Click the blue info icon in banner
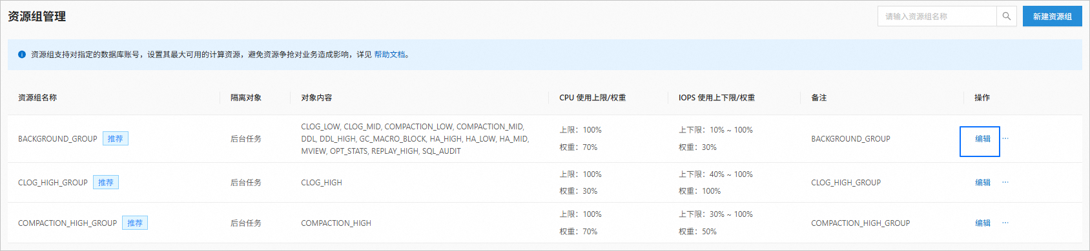This screenshot has height=251, width=1090. coord(22,55)
